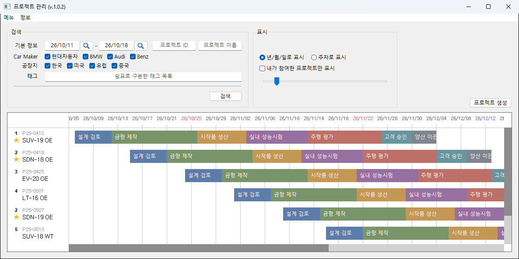519x259 pixels.
Task: Select 주차로 표시 radio button
Action: pos(314,58)
